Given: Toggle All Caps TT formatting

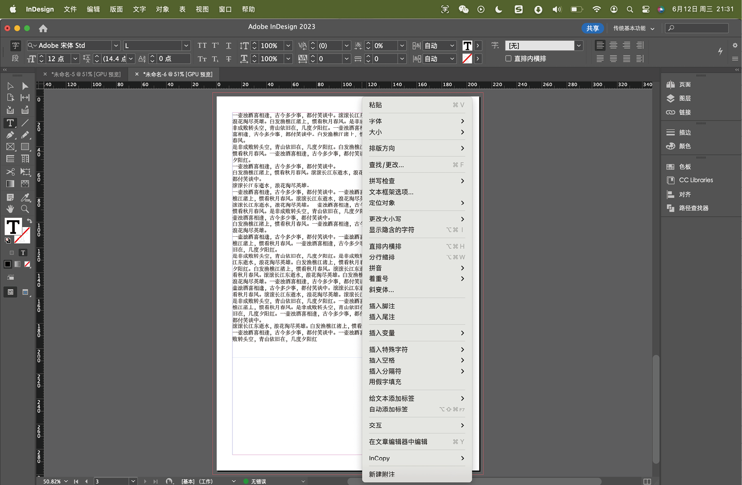Looking at the screenshot, I should [x=202, y=45].
